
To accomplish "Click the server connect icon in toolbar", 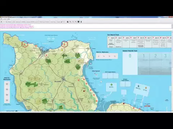I will (6, 22).
